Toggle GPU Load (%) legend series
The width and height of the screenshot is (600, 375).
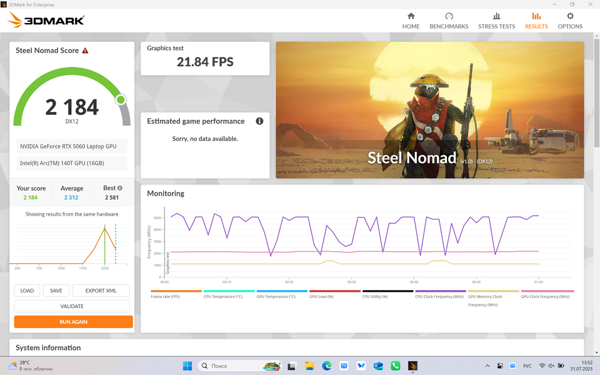point(334,294)
